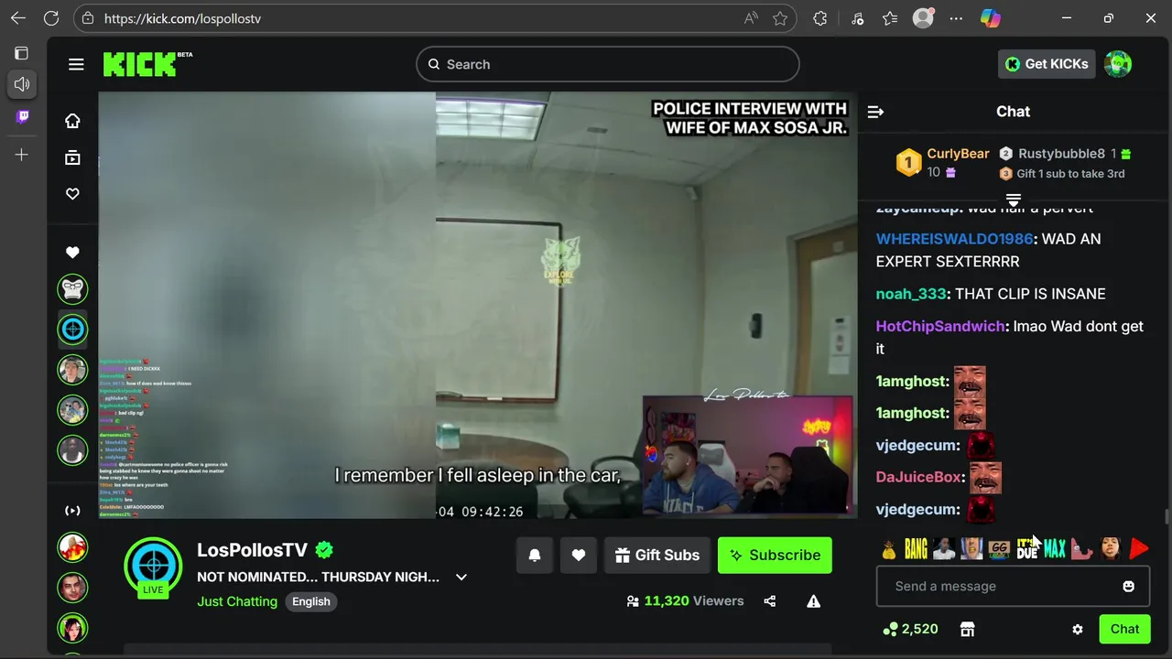Insert the BANG emote
This screenshot has width=1172, height=659.
click(x=917, y=549)
